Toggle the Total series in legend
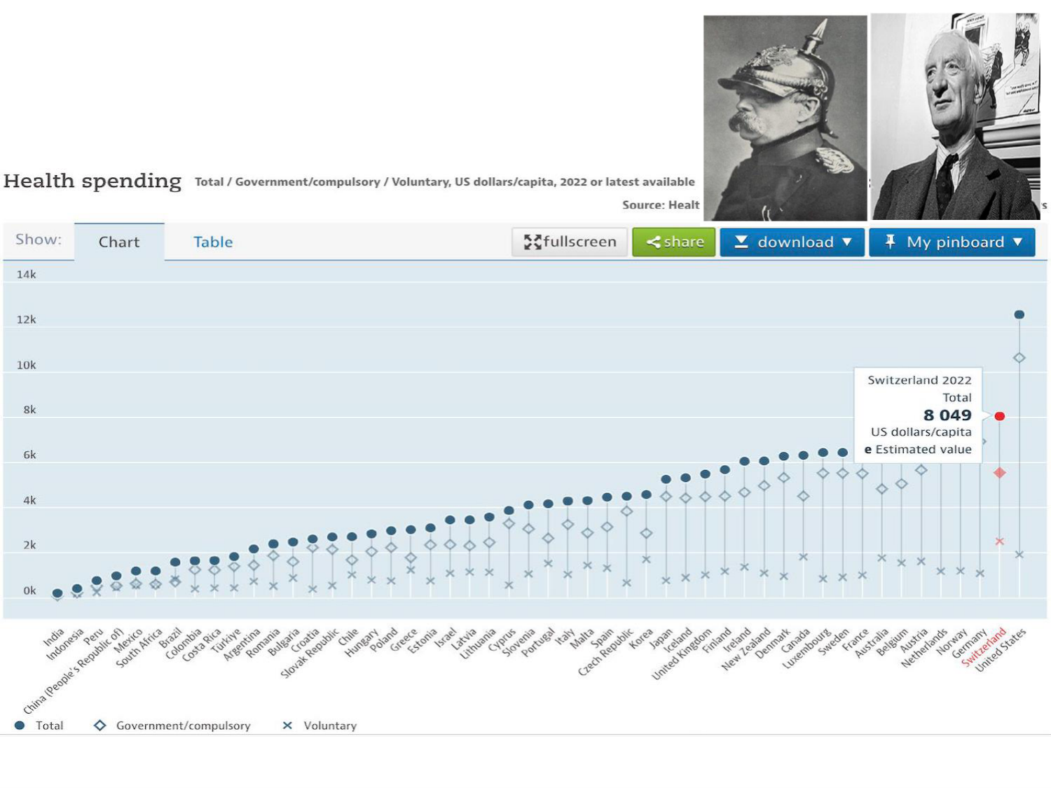Viewport: 1051px width, 788px height. click(40, 726)
